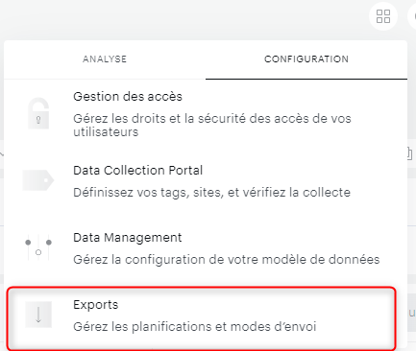Open Data Management title
This screenshot has width=416, height=351.
coord(128,238)
